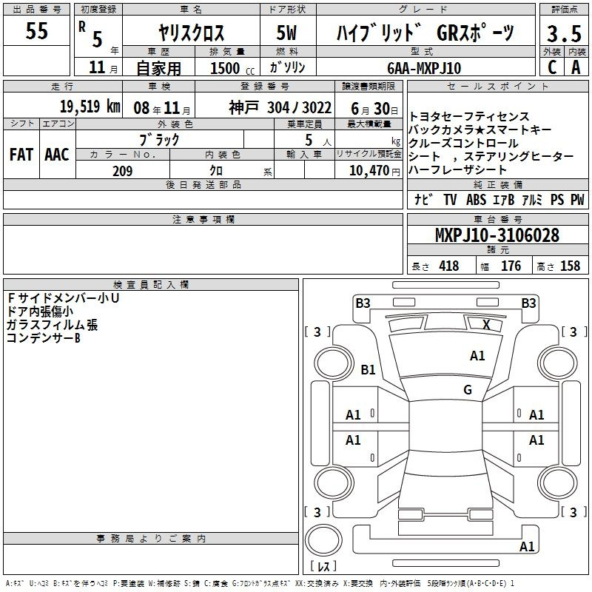Click the interior grade A cell
592x592 pixels.
tap(576, 67)
